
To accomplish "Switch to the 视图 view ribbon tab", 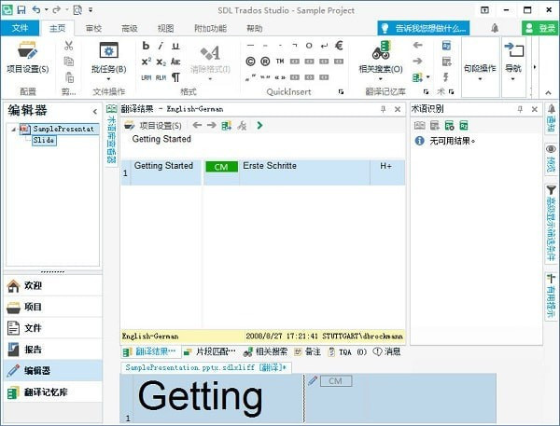I will tap(165, 28).
